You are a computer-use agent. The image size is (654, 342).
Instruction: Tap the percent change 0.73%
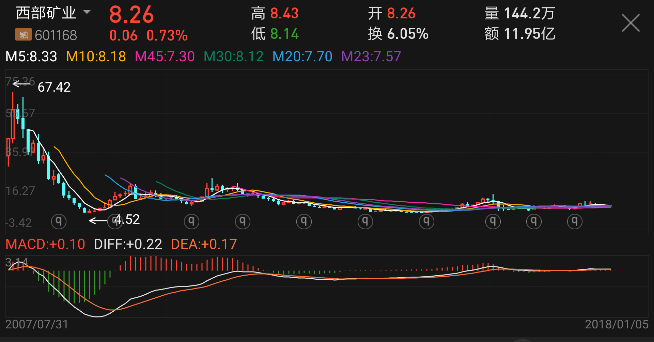(167, 35)
